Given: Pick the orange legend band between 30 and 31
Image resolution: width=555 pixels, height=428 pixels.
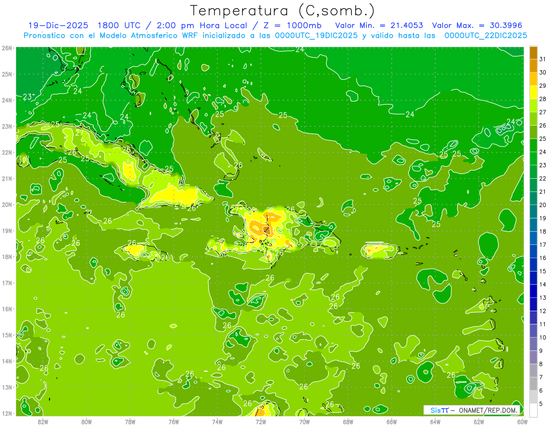Looking at the screenshot, I should tap(533, 66).
